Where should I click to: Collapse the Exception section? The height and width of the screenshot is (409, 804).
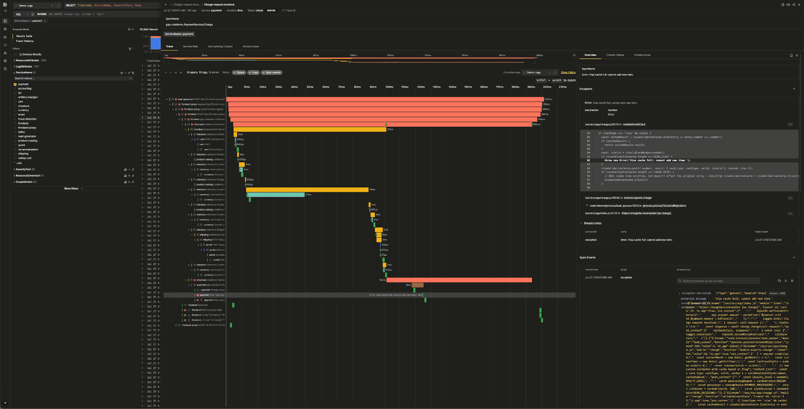coord(794,89)
